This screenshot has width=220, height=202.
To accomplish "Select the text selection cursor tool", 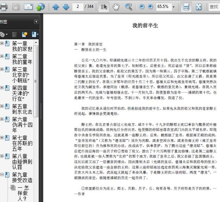I will tap(104, 7).
